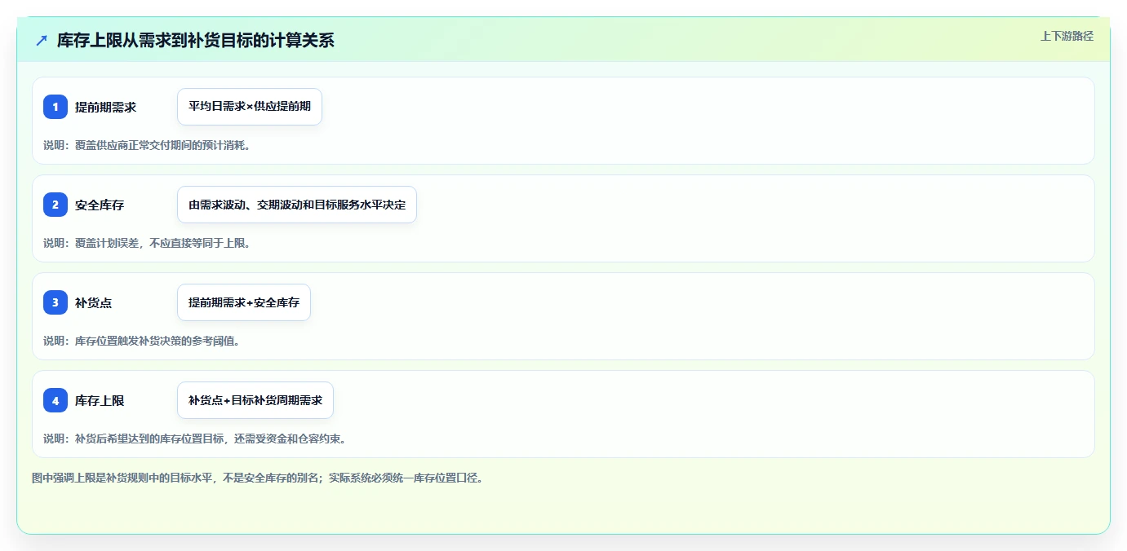Click the note 库存位置触发补货决策的参考阈值

coord(142,341)
